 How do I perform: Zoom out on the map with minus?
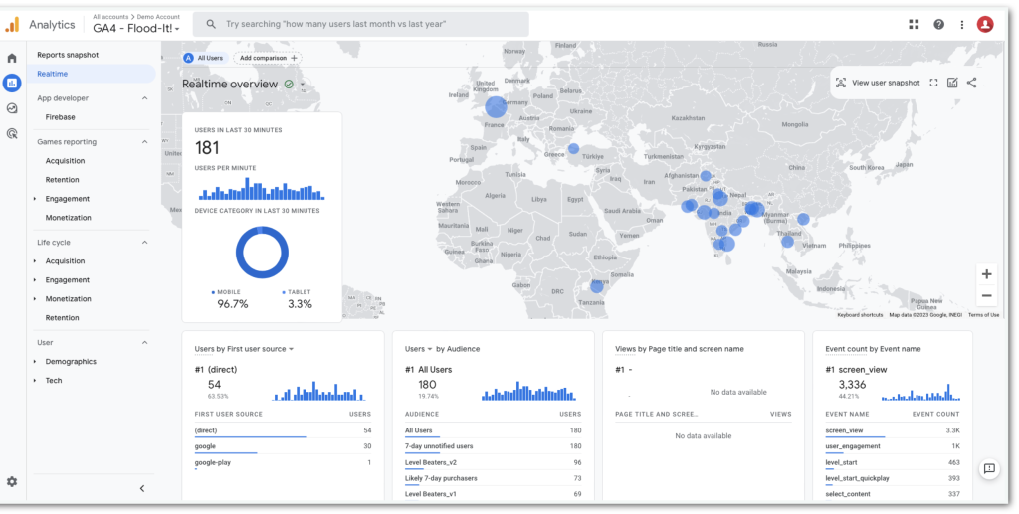point(986,296)
